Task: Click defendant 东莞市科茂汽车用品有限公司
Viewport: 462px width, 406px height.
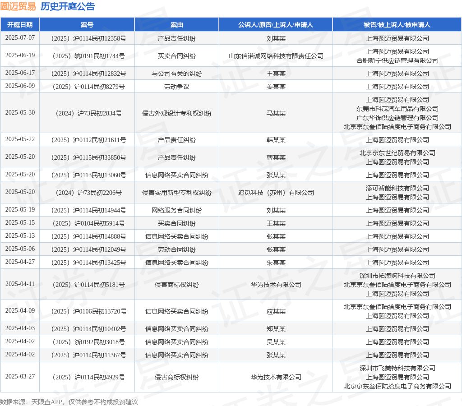Action: (x=397, y=109)
